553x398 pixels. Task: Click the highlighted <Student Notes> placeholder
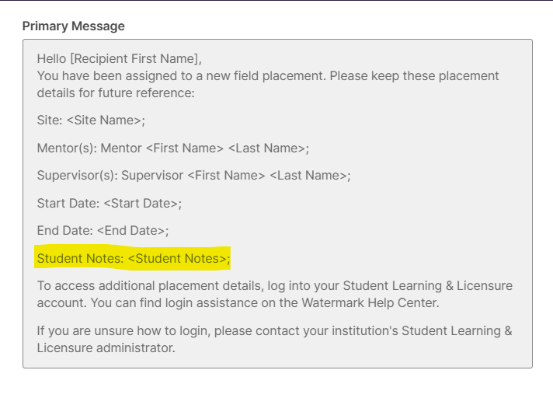tap(177, 258)
